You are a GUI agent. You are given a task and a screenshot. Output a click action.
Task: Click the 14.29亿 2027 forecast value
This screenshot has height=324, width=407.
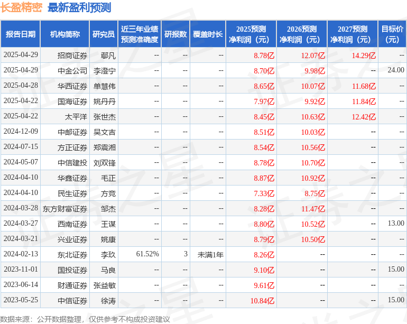click(x=364, y=55)
